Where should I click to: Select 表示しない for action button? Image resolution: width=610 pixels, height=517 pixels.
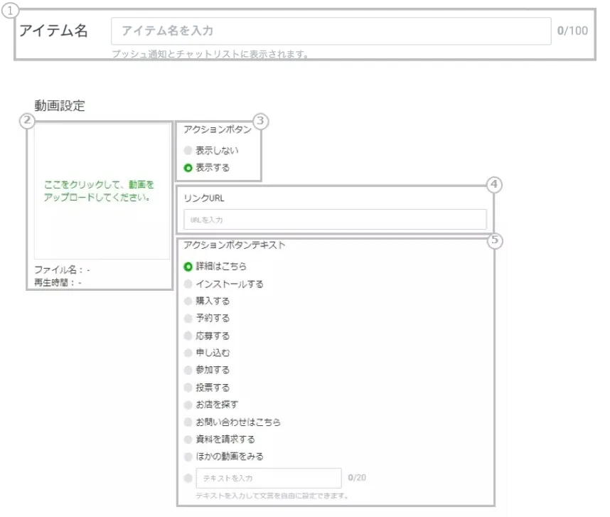[x=188, y=151]
